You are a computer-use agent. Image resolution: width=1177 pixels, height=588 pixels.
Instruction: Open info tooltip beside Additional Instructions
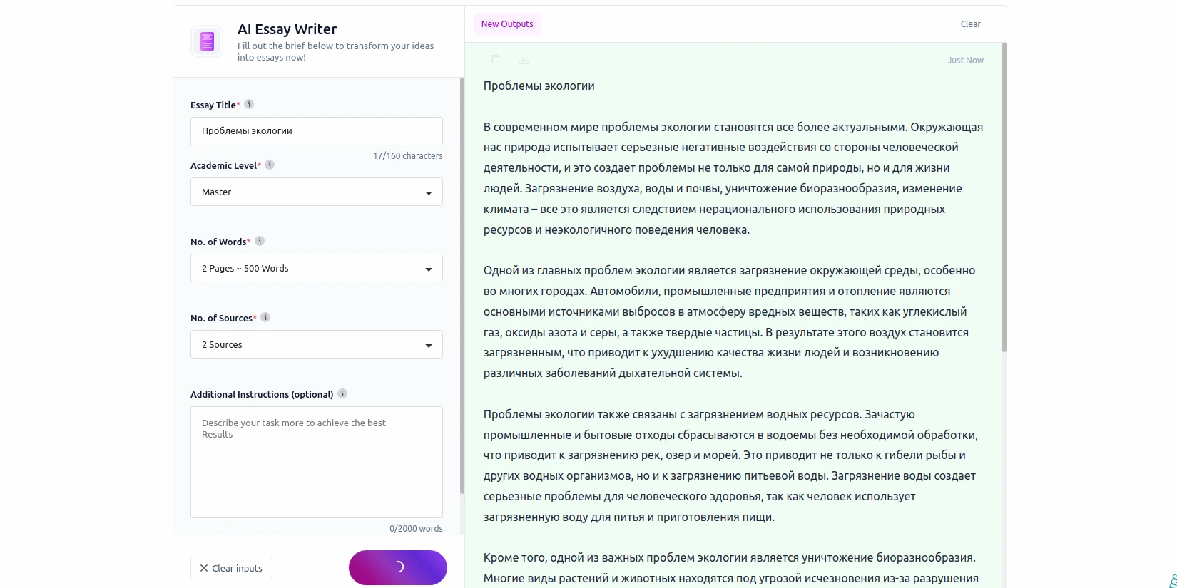[x=342, y=393]
